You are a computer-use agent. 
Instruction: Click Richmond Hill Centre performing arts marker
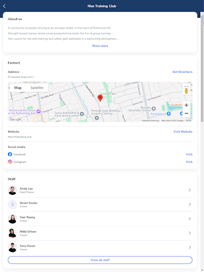tap(38, 112)
